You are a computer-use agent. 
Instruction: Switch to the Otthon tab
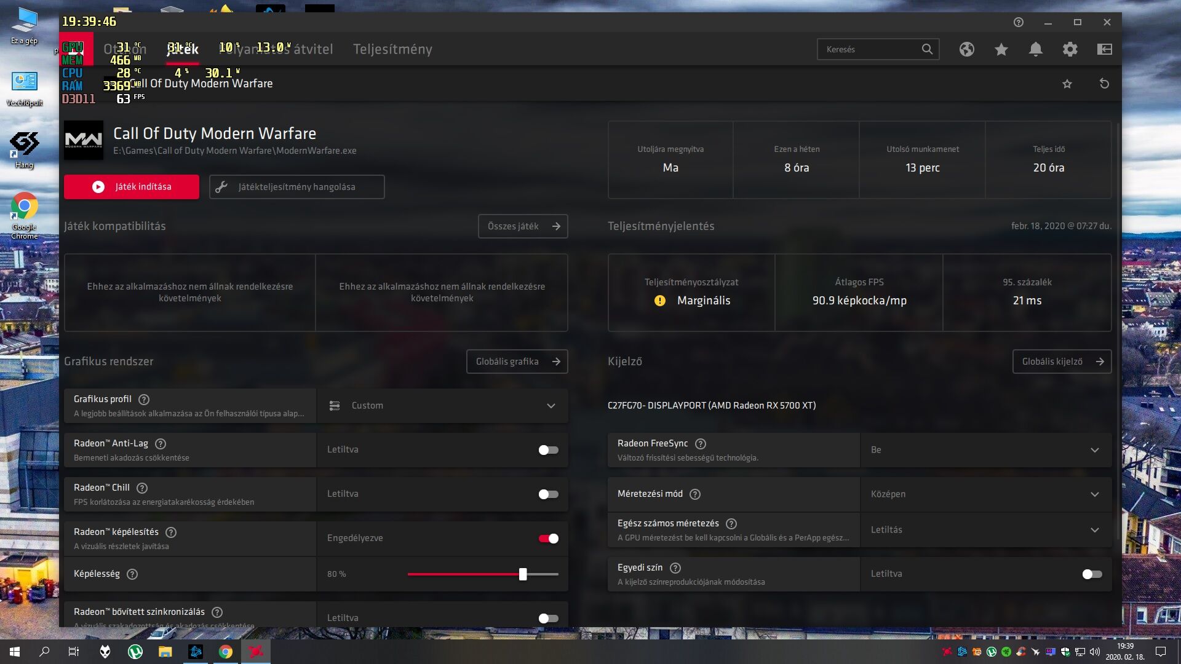(x=125, y=49)
